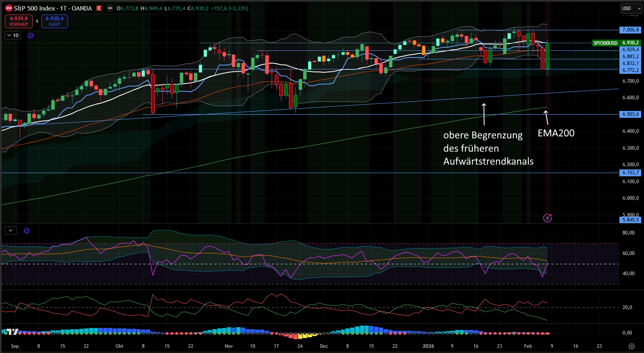Click the TradingView logo at bottom left

pos(10,332)
